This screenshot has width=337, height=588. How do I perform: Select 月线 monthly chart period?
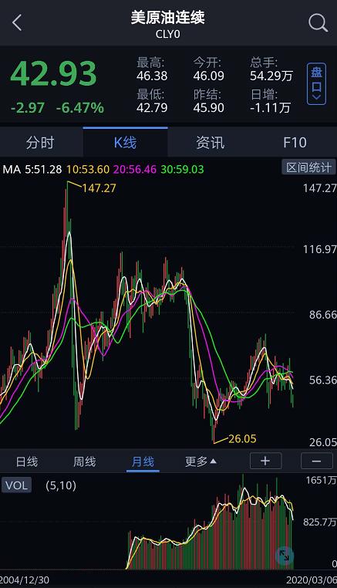(x=143, y=461)
